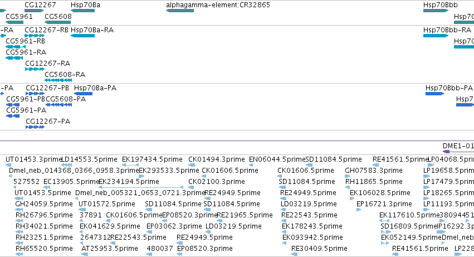The height and width of the screenshot is (257, 474).
Task: Open the EK106028.5prime EST entry
Action: (380, 193)
